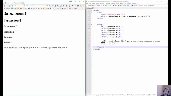Open the Search menu in Notepad++
171x96 pixels.
click(94, 3)
